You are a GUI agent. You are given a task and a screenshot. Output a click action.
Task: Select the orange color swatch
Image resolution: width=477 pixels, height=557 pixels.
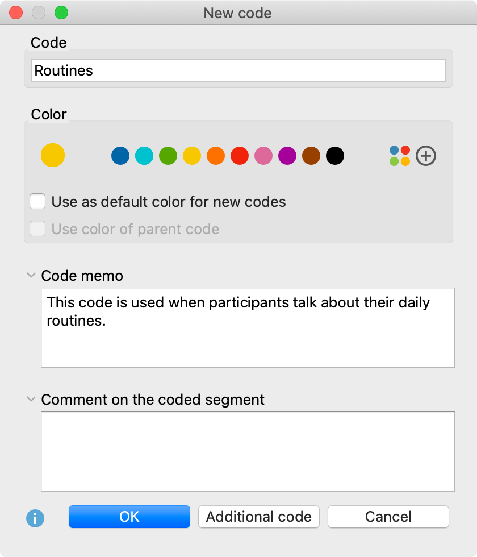216,156
